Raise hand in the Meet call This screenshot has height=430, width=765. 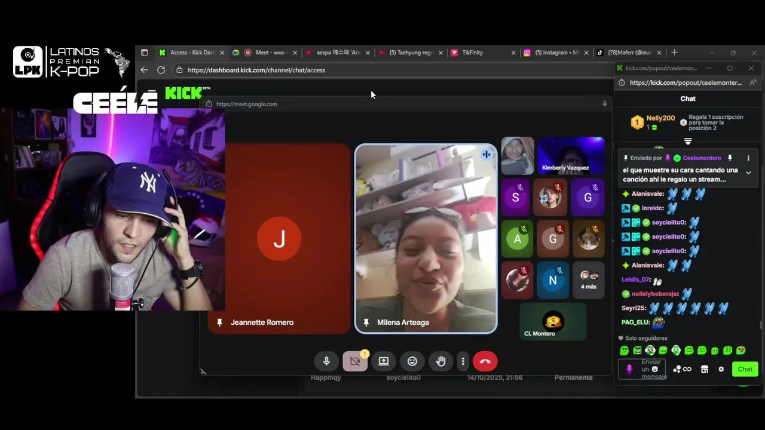click(441, 361)
